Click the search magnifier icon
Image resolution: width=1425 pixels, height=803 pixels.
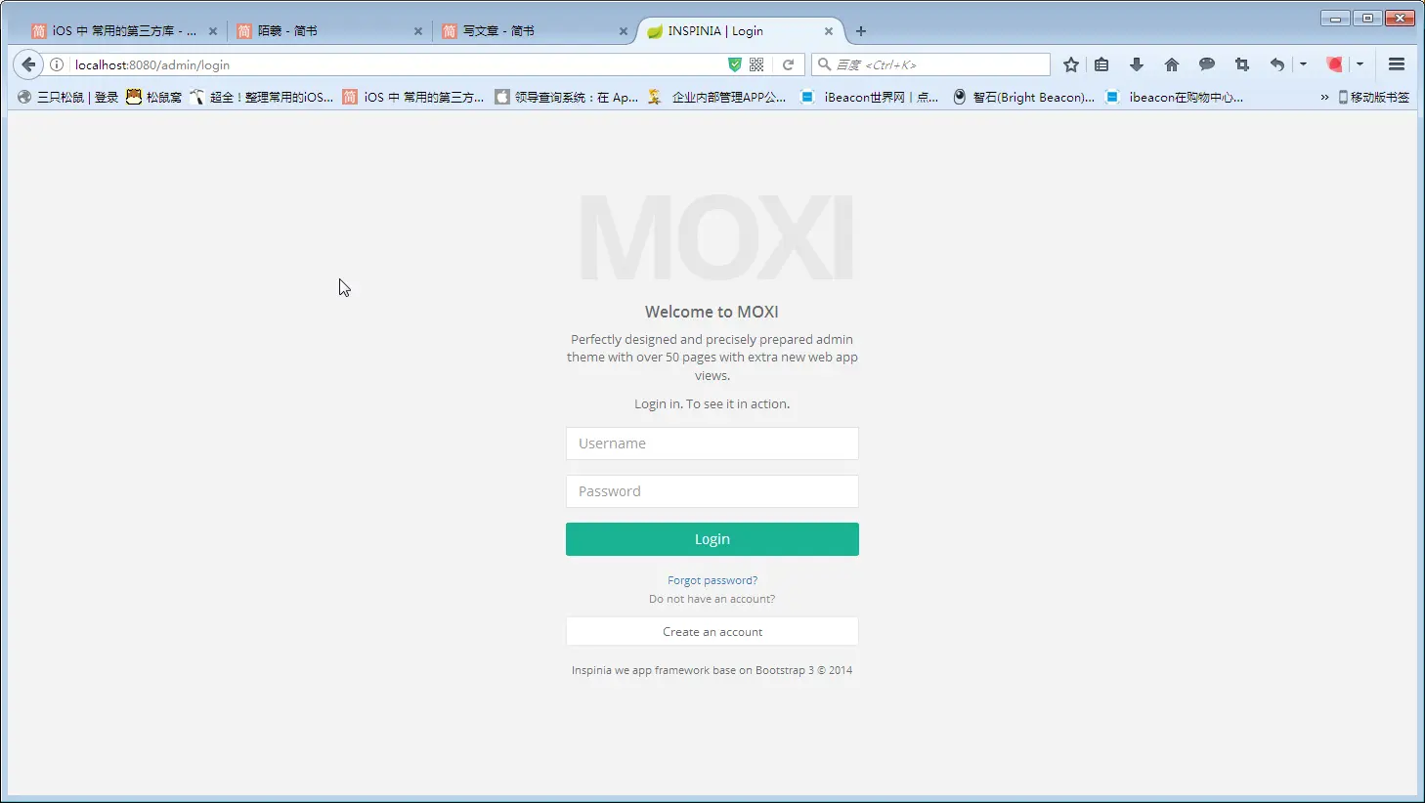tap(824, 64)
